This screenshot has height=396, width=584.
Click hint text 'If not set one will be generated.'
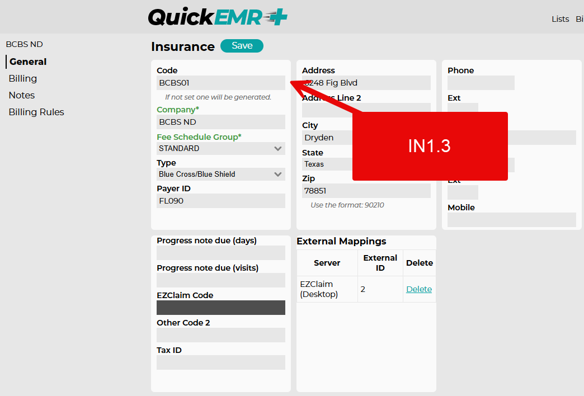pos(218,97)
